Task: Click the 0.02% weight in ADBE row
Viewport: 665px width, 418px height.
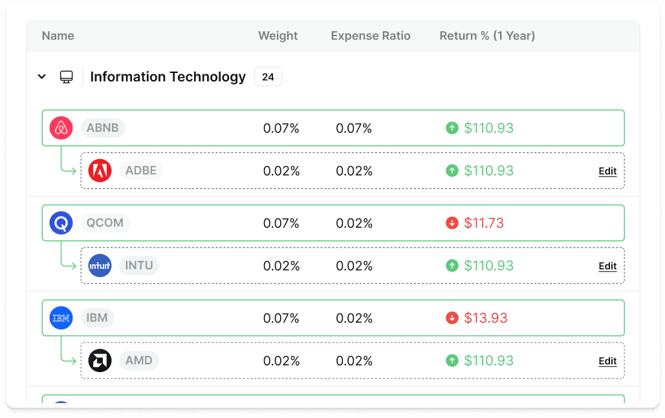Action: coord(281,171)
